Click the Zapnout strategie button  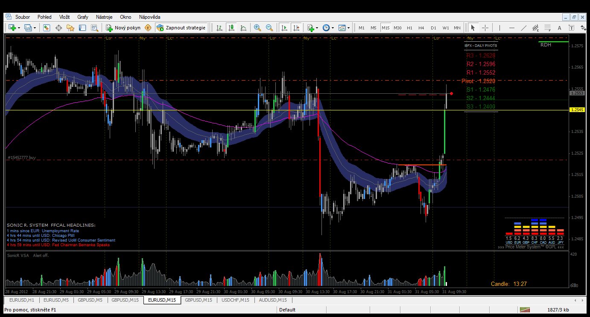tap(181, 28)
